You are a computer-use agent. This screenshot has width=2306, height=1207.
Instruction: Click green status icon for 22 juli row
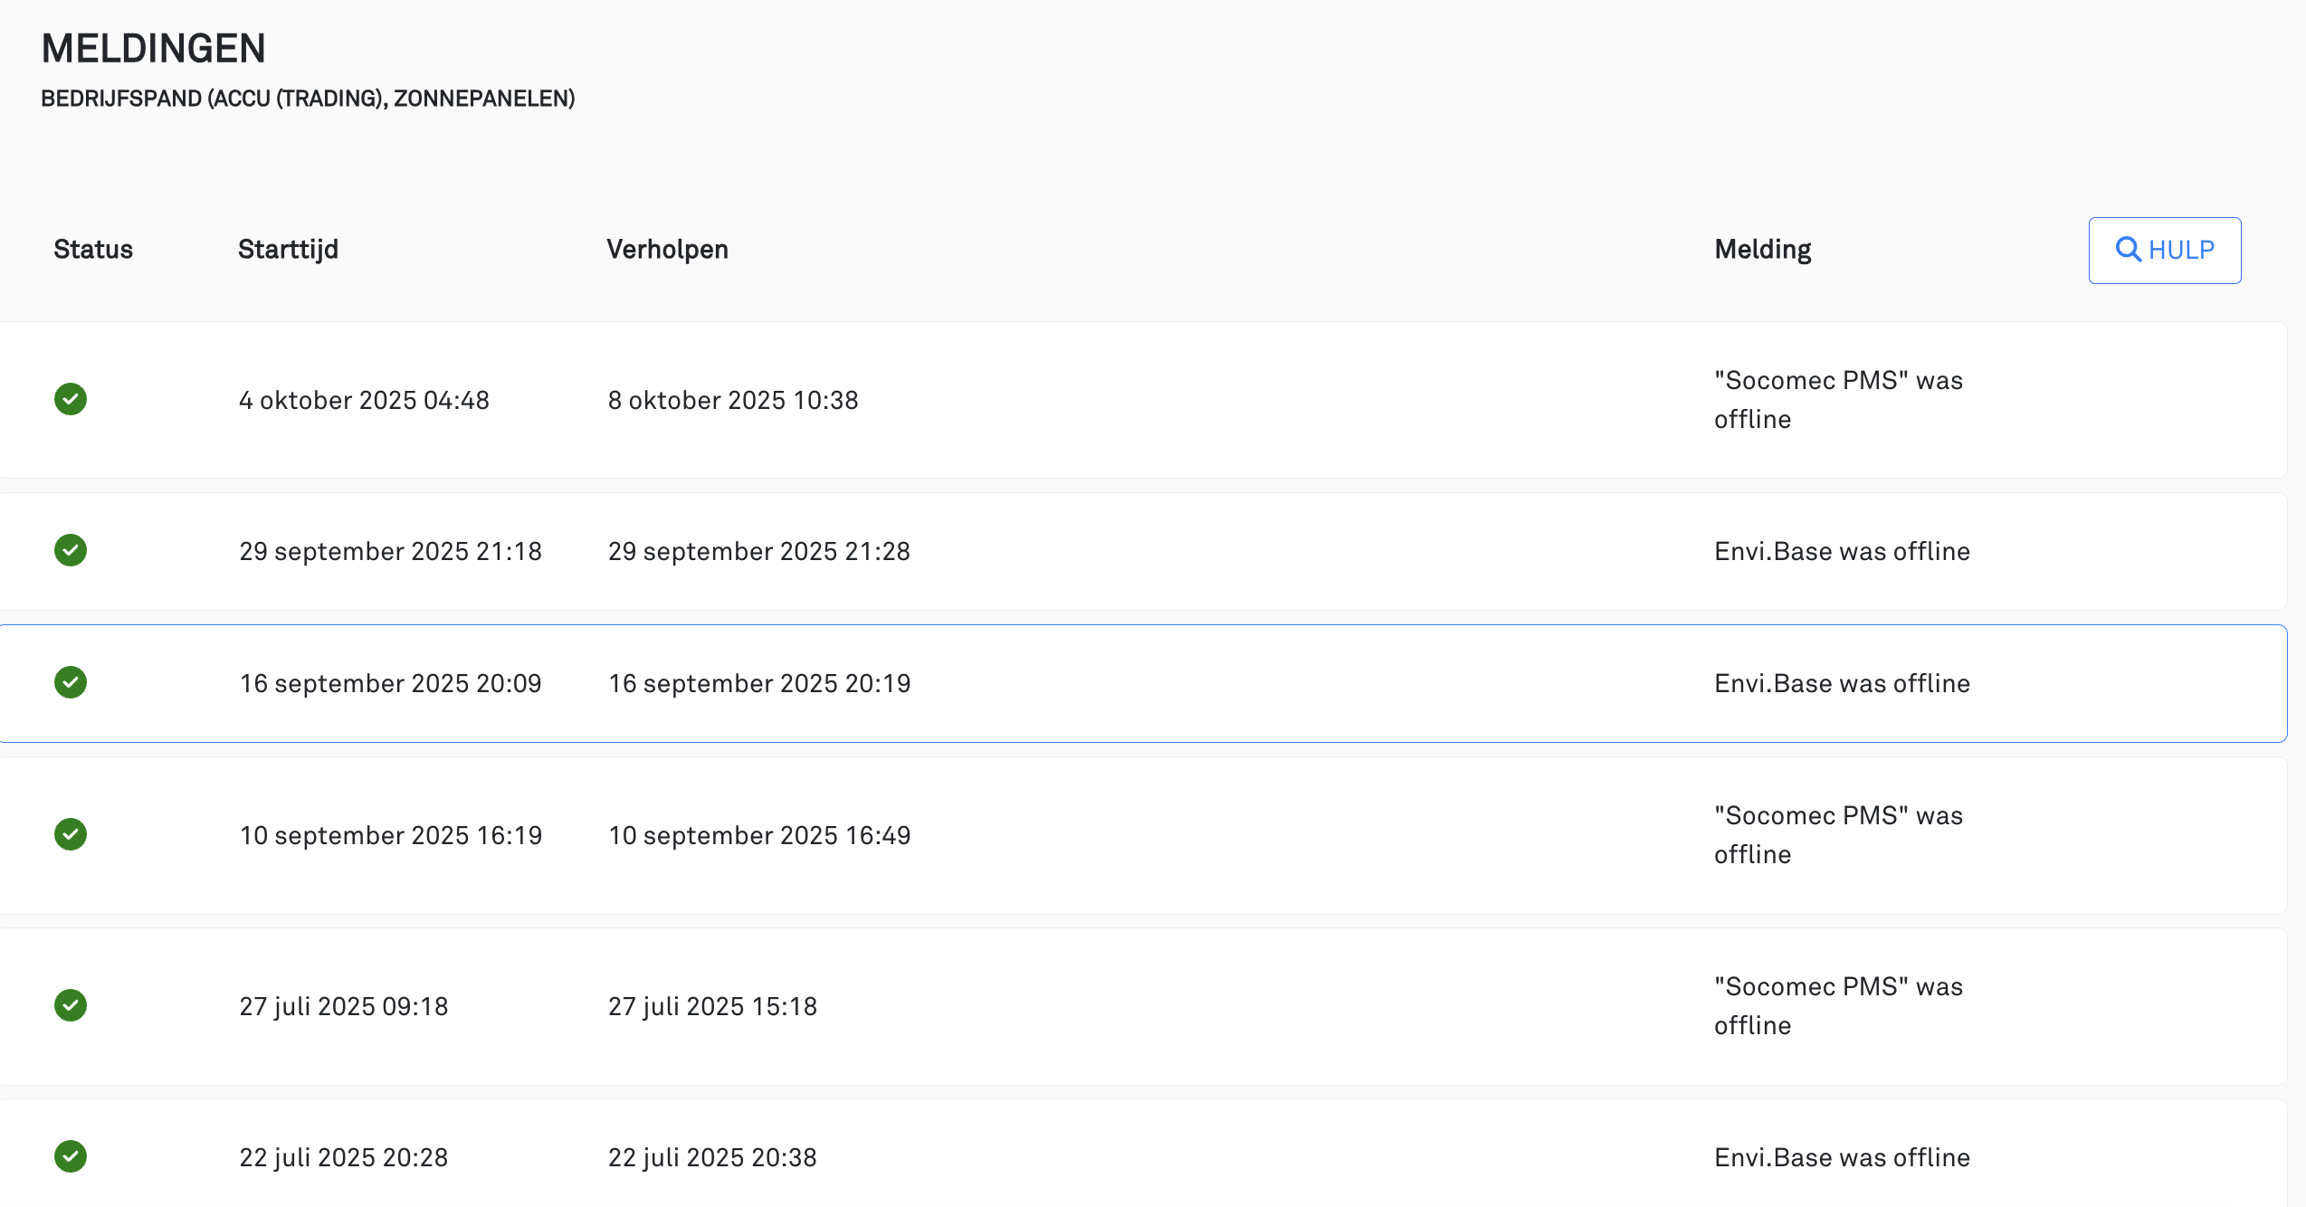(x=71, y=1156)
